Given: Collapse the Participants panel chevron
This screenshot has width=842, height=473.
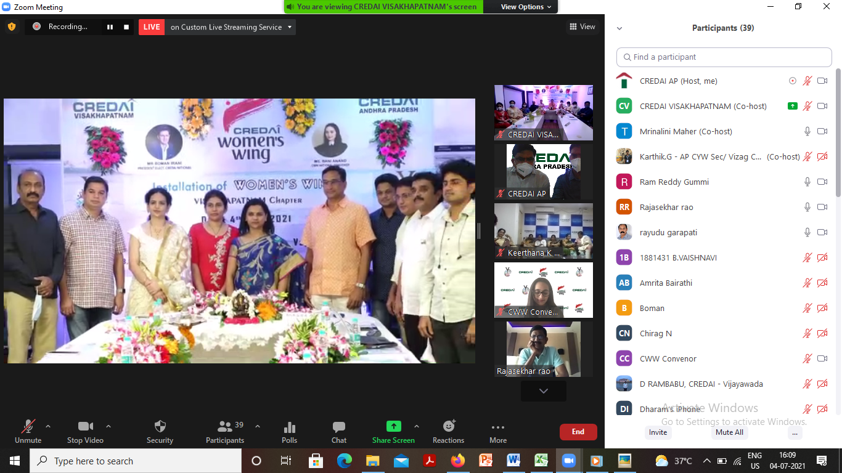Looking at the screenshot, I should coord(619,28).
